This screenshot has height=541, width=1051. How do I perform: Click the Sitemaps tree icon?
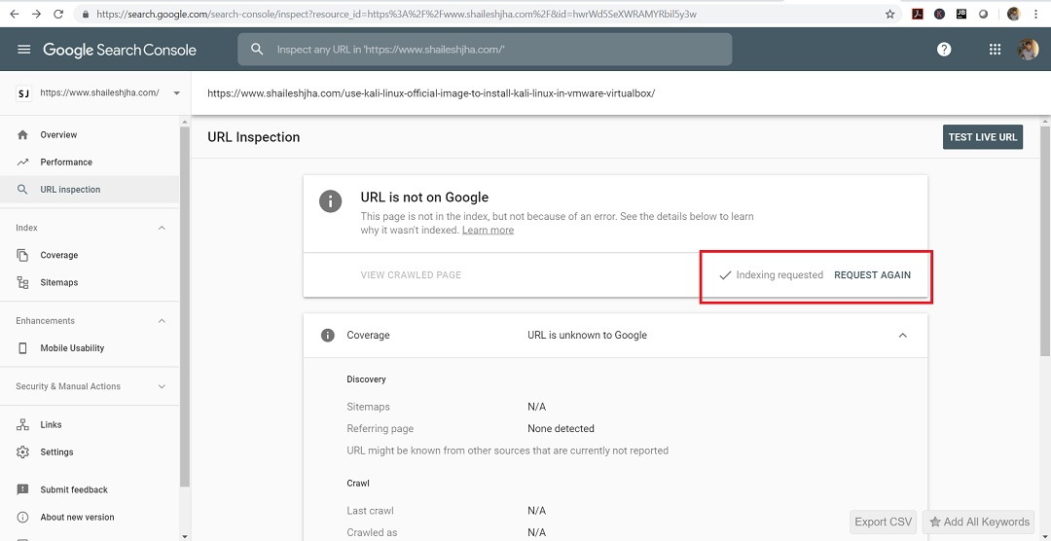pos(22,283)
